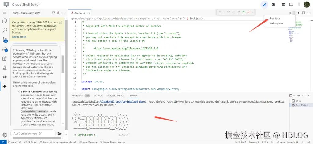Dismiss the Gemini subscription notice

tap(61, 23)
